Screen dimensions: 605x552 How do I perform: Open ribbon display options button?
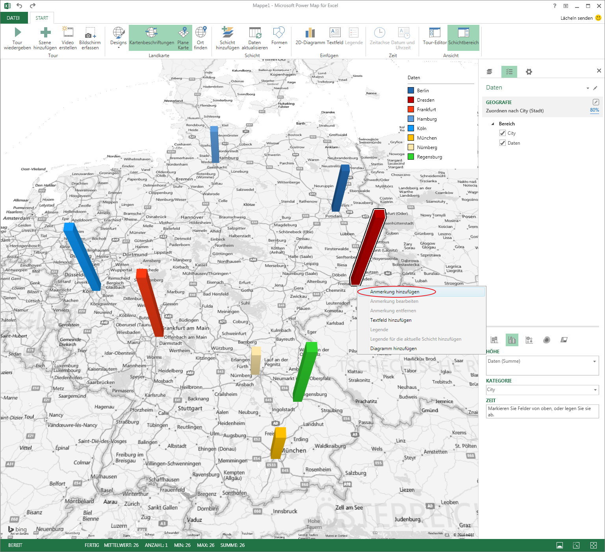[x=566, y=6]
